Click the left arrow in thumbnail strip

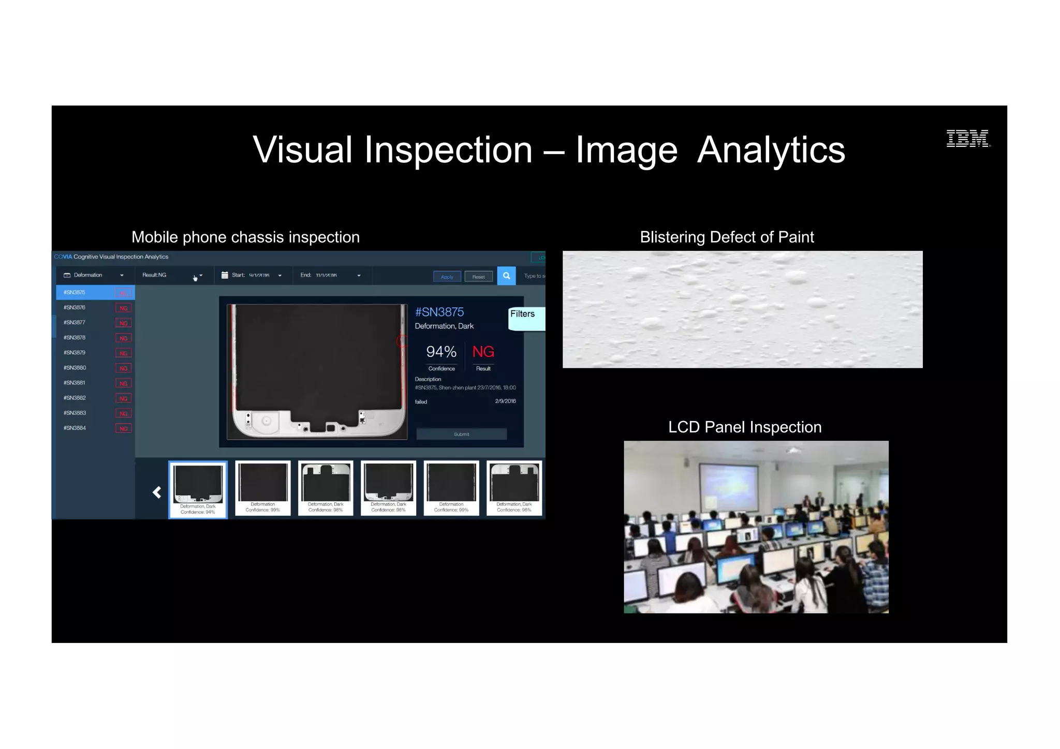click(x=157, y=492)
